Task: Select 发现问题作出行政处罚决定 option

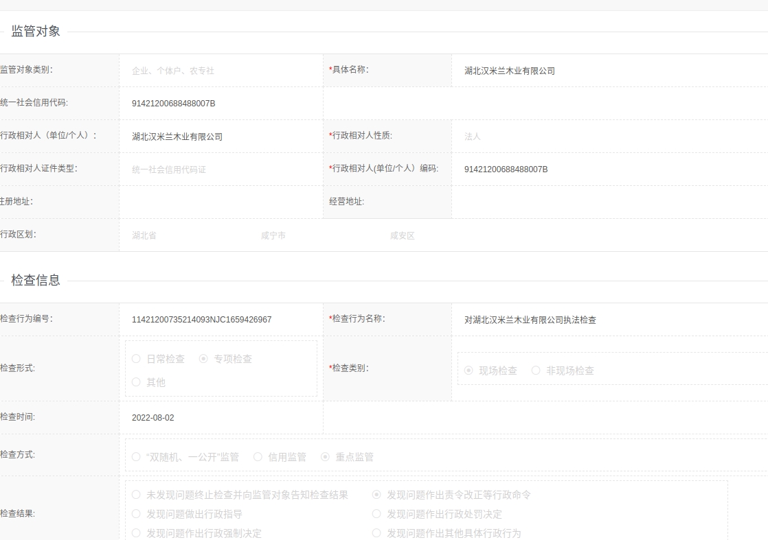Action: 376,514
